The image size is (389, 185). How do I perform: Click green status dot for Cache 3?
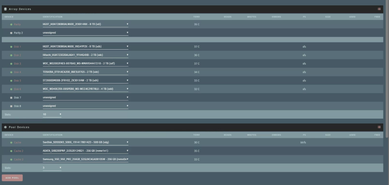tap(11, 159)
